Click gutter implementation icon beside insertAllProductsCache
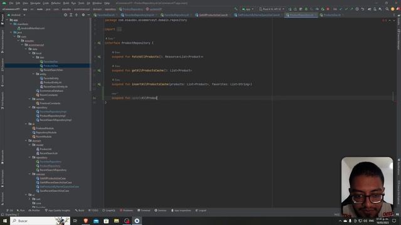The width and height of the screenshot is (401, 225). [99, 84]
